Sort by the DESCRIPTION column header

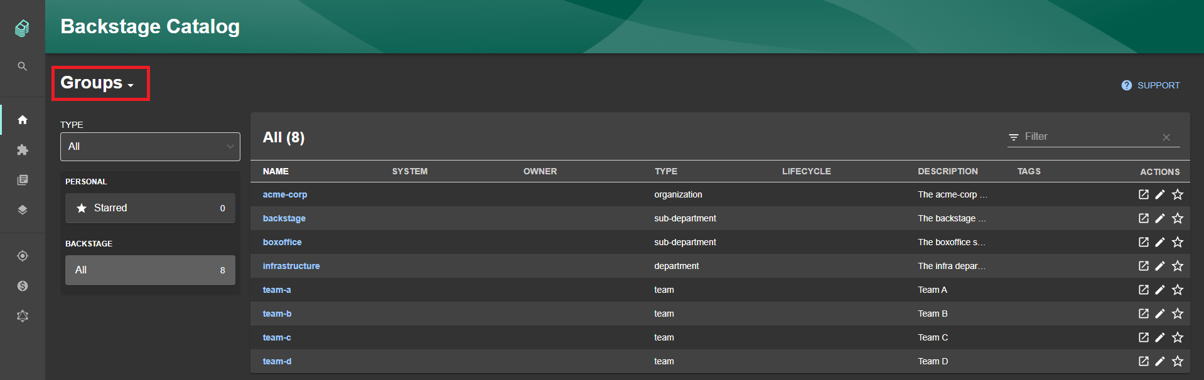(x=947, y=171)
